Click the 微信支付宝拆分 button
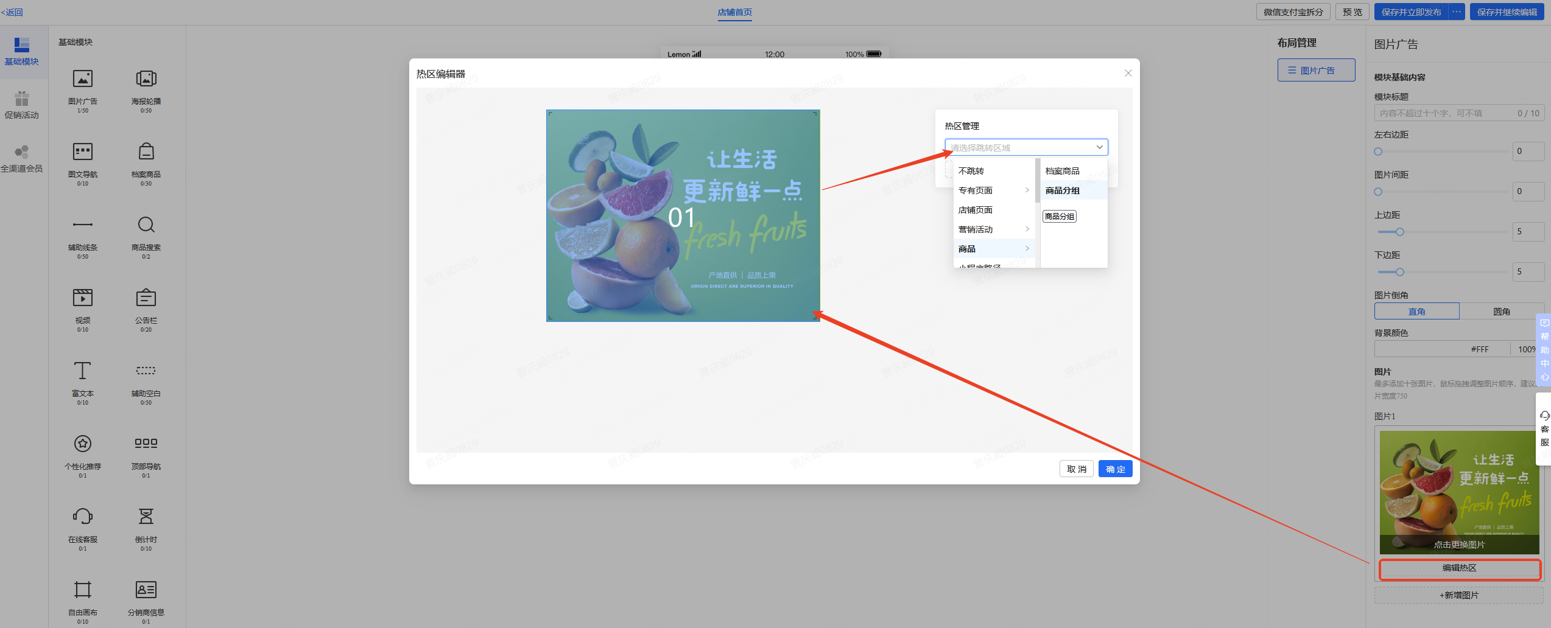This screenshot has width=1551, height=628. [x=1293, y=12]
